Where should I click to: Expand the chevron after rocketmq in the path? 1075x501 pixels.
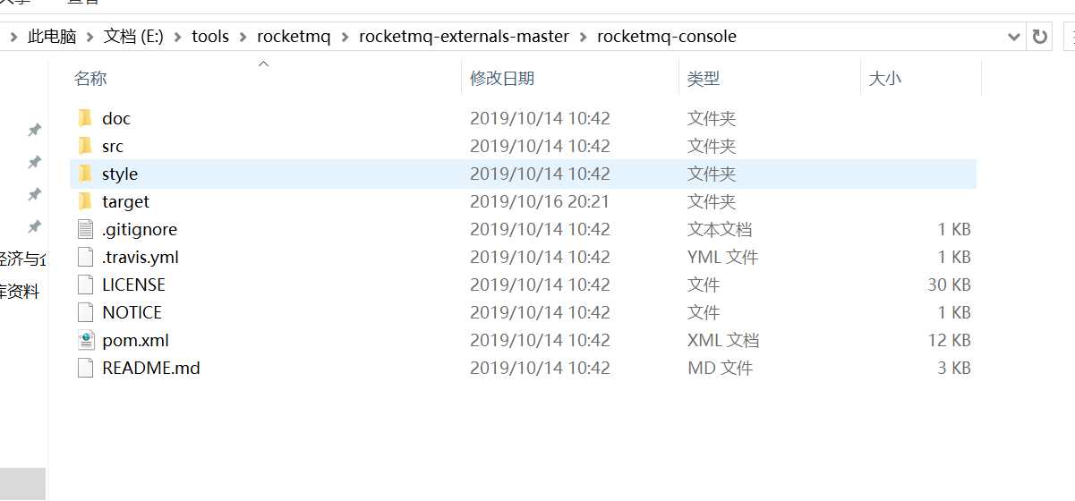[x=345, y=37]
